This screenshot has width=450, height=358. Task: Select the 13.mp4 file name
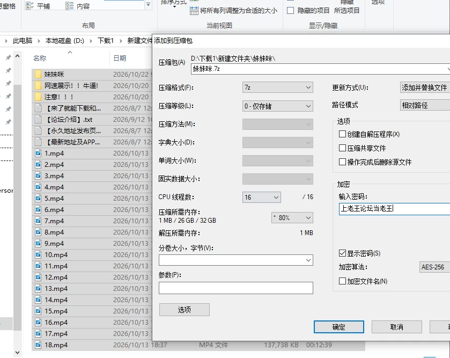click(x=56, y=289)
